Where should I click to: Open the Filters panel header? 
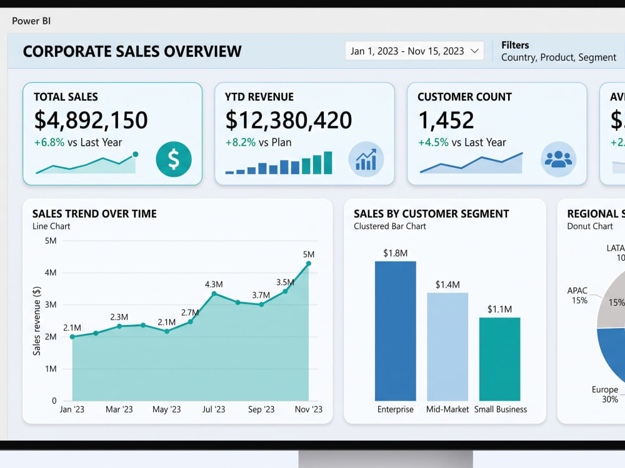(515, 45)
